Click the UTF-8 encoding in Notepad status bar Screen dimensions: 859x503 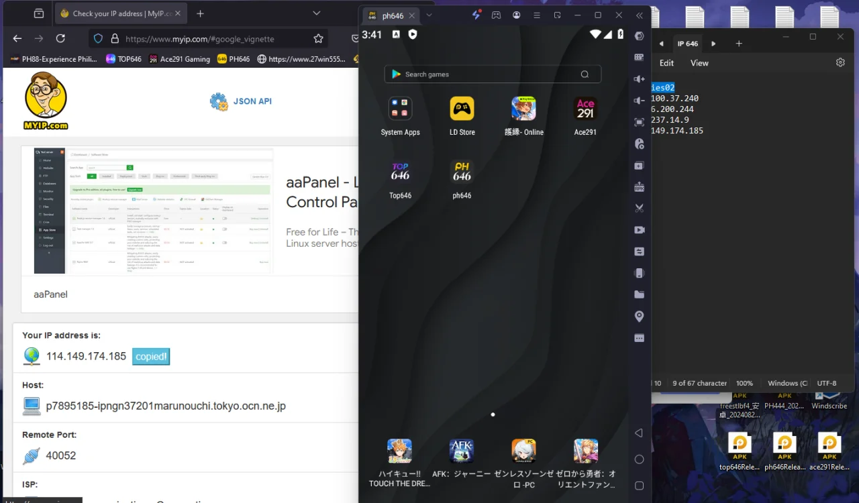click(x=827, y=384)
